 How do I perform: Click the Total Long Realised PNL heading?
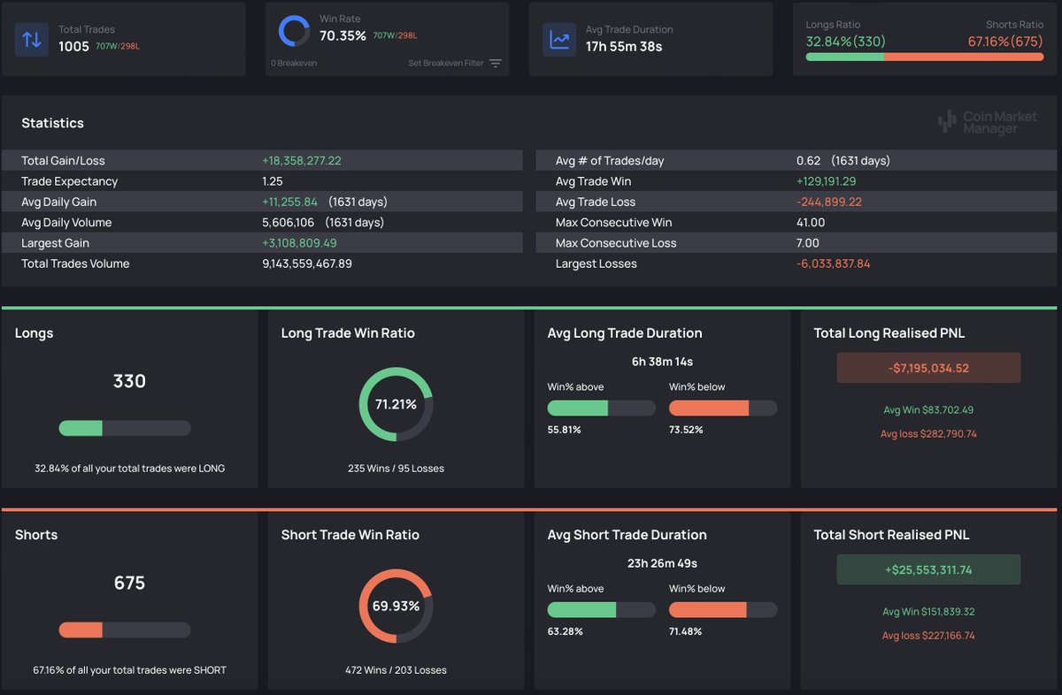point(889,333)
